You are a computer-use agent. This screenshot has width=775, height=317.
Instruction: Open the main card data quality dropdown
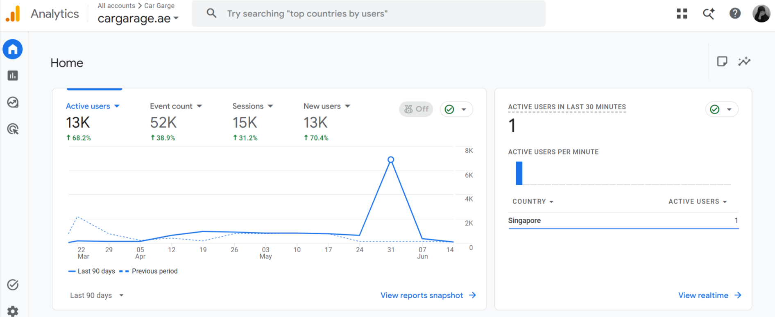coord(456,109)
